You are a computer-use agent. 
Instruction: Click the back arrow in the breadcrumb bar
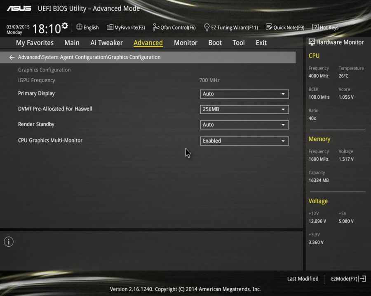(12, 57)
